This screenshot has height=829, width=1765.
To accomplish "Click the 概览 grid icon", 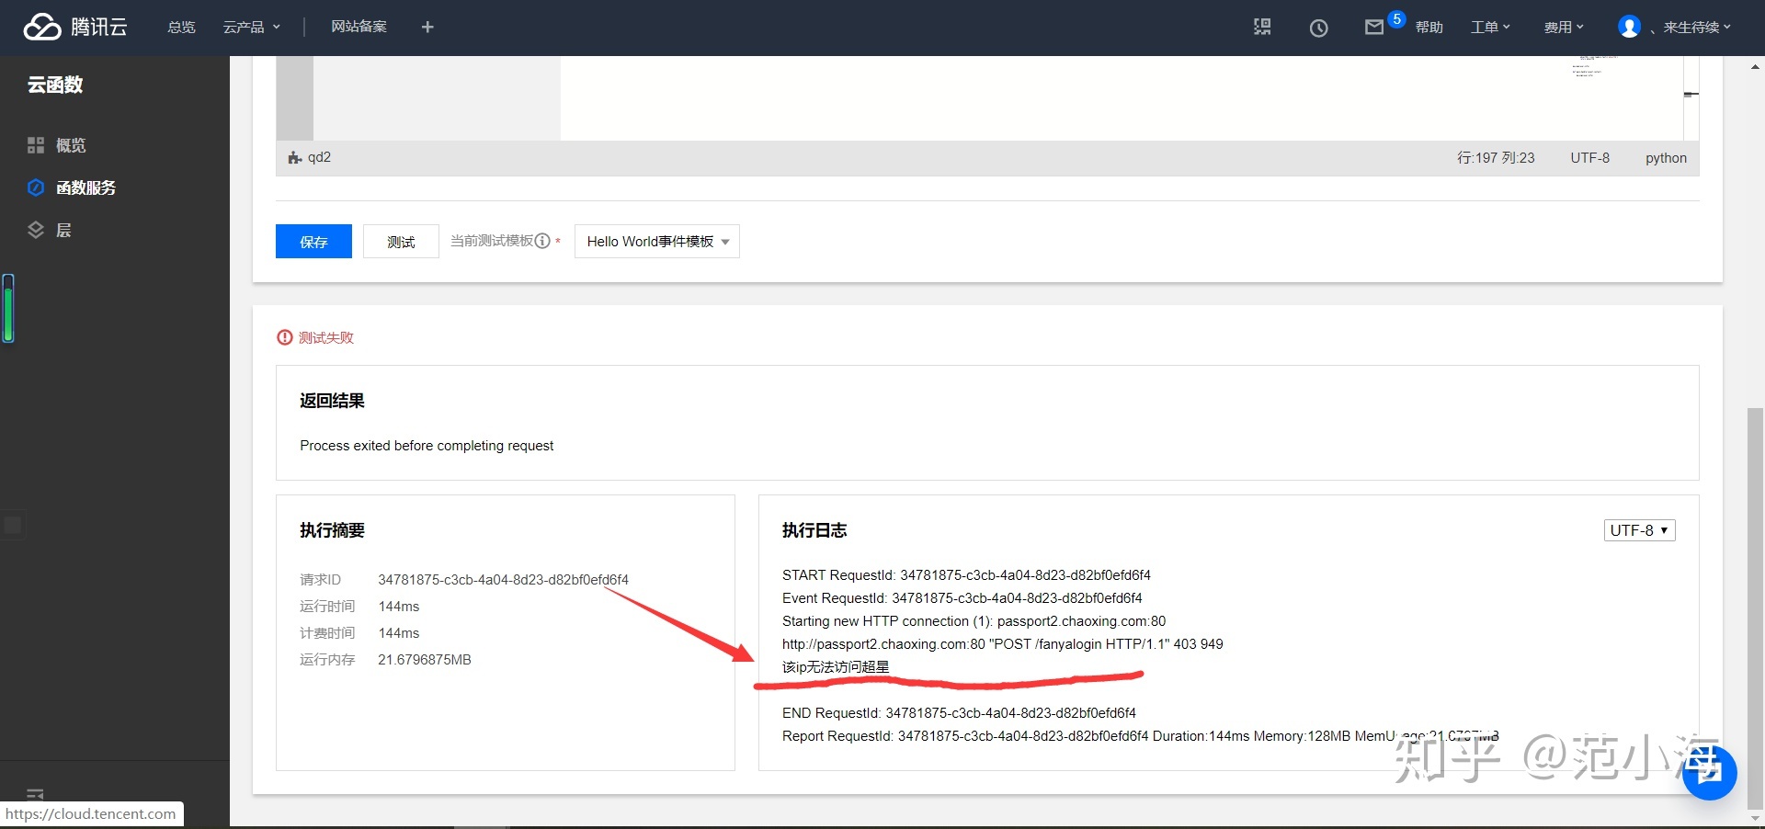I will (36, 145).
